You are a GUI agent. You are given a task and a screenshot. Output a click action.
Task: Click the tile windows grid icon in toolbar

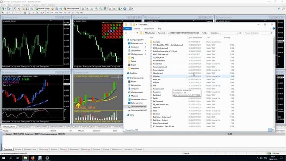[x=105, y=9]
